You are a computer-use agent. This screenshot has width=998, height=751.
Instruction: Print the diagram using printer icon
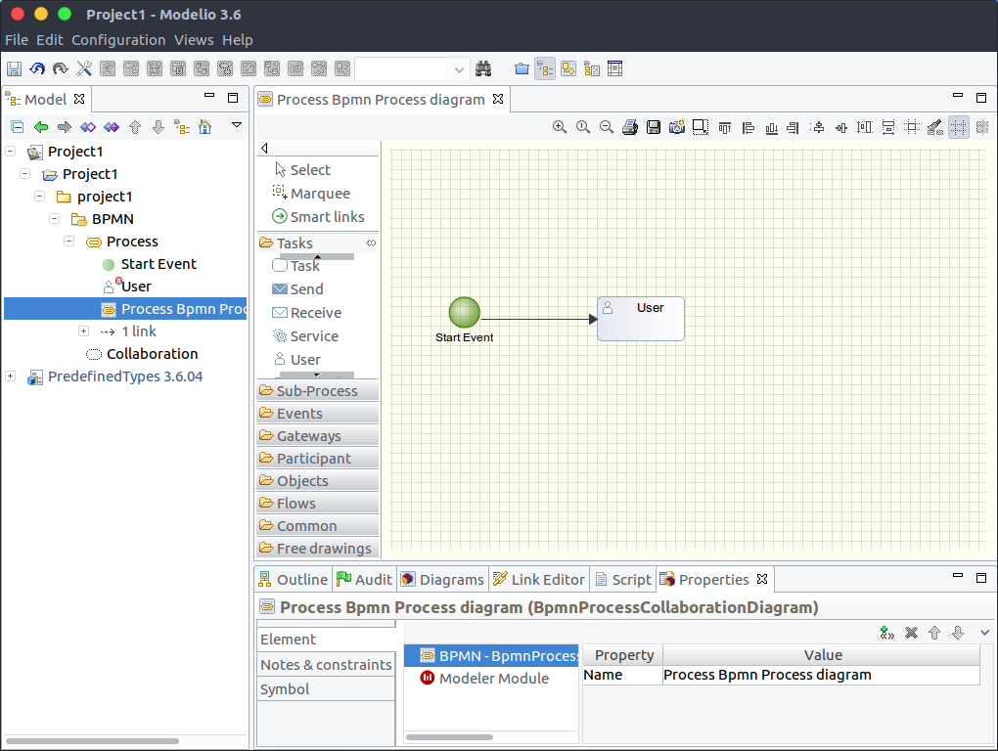pos(630,127)
